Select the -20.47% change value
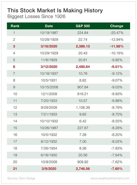The height and width of the screenshot is (185, 137). [x=116, y=33]
